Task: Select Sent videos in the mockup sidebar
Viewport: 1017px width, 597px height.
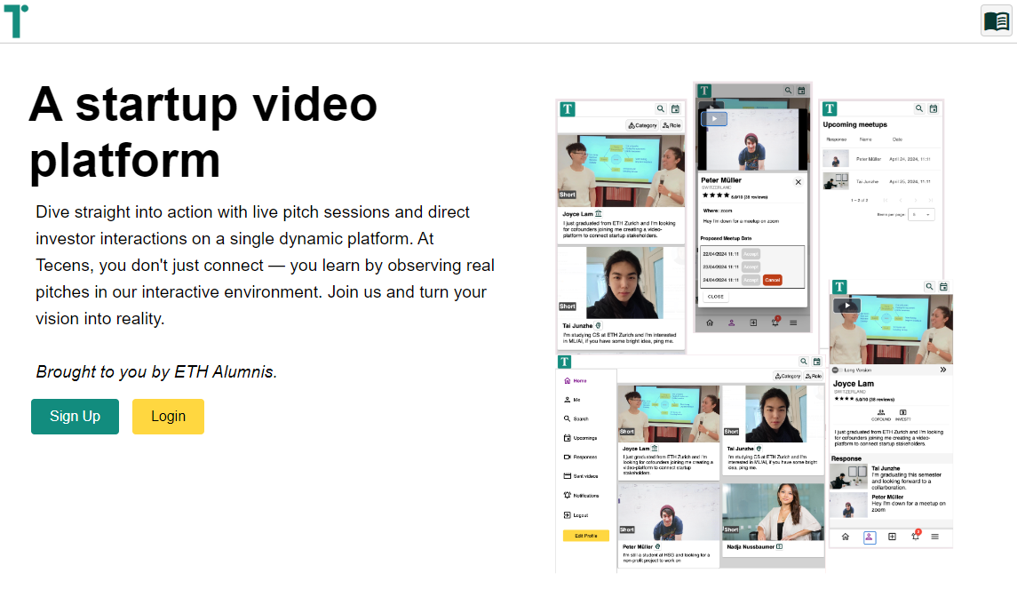Action: (581, 476)
